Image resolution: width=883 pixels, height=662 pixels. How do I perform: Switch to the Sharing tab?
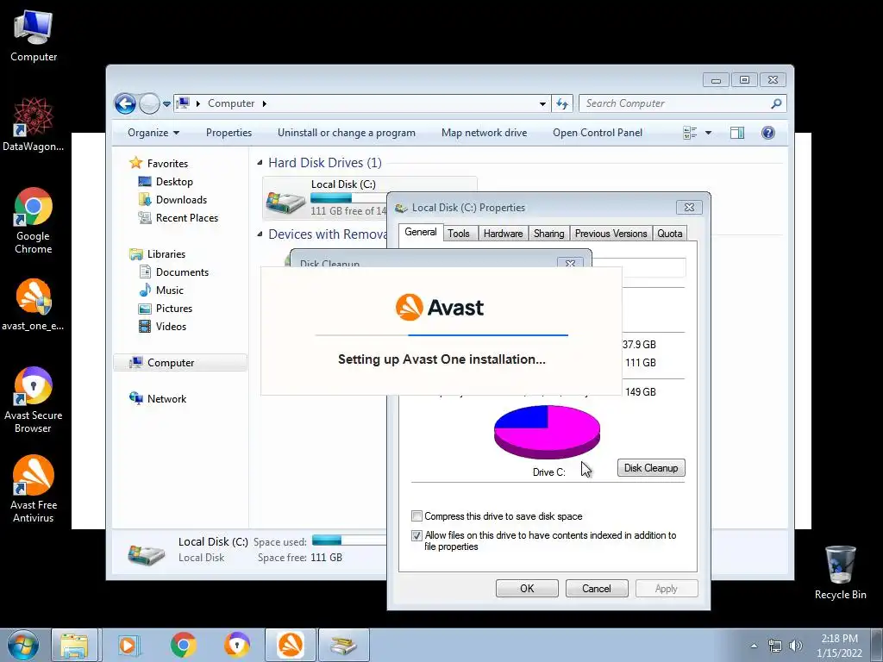[548, 234]
